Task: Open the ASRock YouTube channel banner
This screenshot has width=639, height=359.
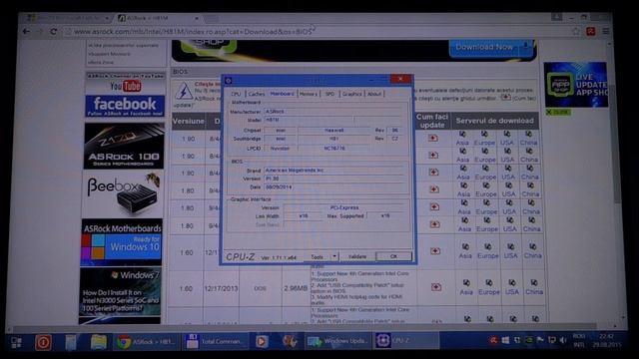Action: pyautogui.click(x=126, y=83)
